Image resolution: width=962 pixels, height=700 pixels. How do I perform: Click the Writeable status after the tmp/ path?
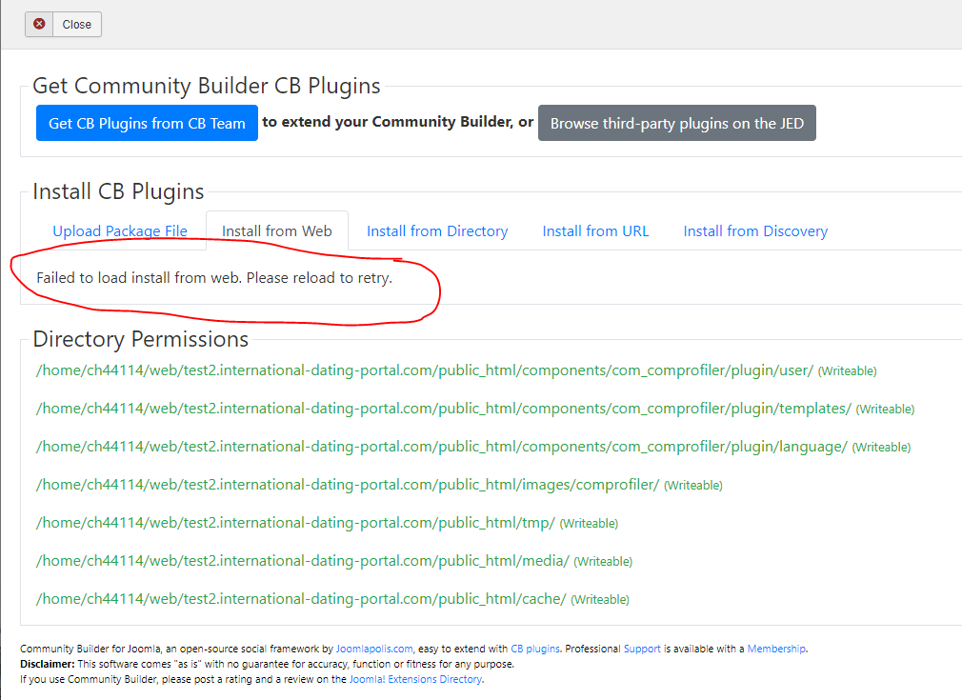coord(589,523)
